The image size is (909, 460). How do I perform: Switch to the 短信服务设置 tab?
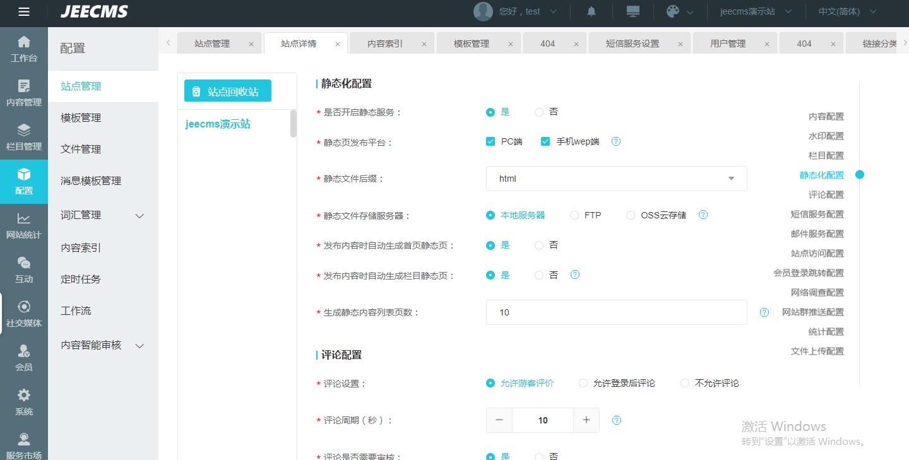(x=632, y=44)
